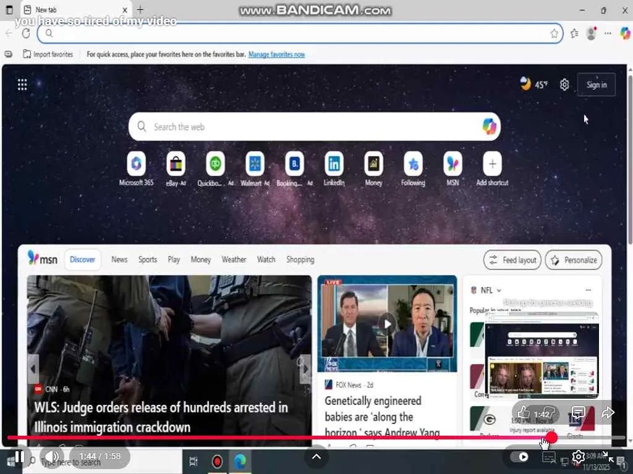The width and height of the screenshot is (633, 474).
Task: Open page settings gear icon
Action: [x=564, y=85]
